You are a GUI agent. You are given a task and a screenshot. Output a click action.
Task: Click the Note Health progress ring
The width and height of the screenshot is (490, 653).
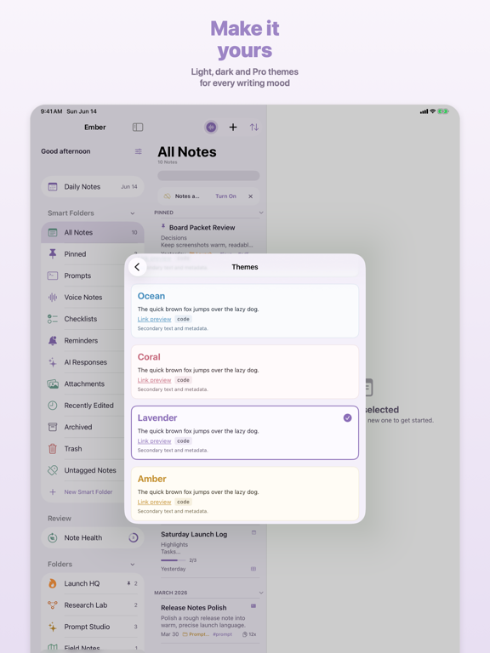point(134,537)
